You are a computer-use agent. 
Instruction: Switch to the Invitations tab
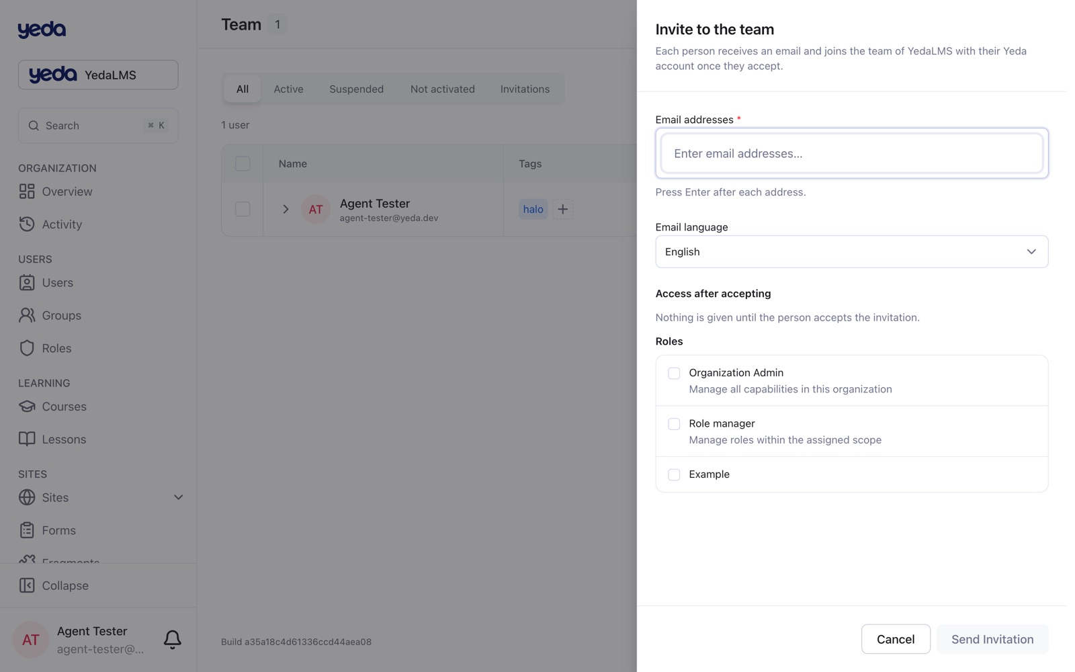[x=525, y=89]
